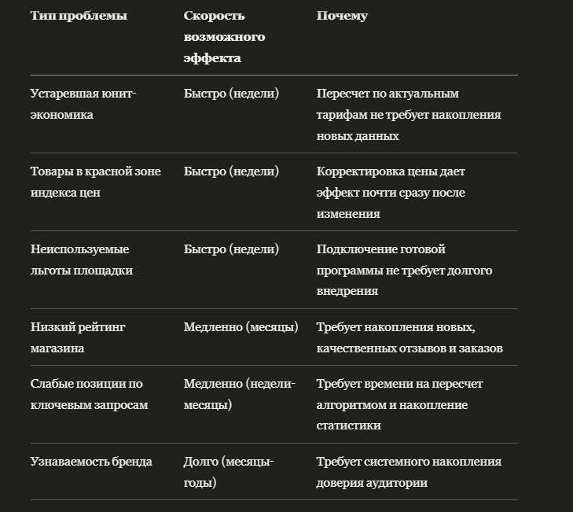Select the 'Слабые позиции по ключевым запросам' cell

pos(89,394)
